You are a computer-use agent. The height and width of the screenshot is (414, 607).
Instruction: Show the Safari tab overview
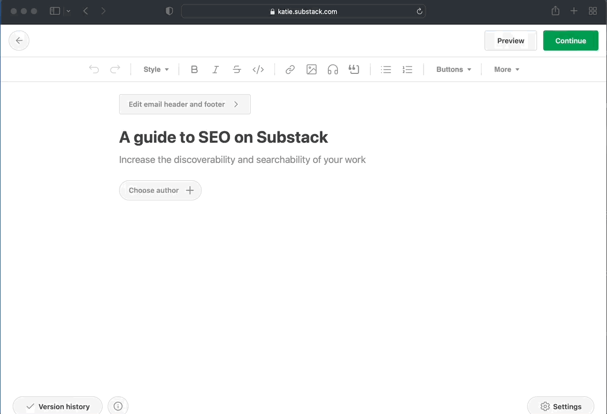coord(593,11)
